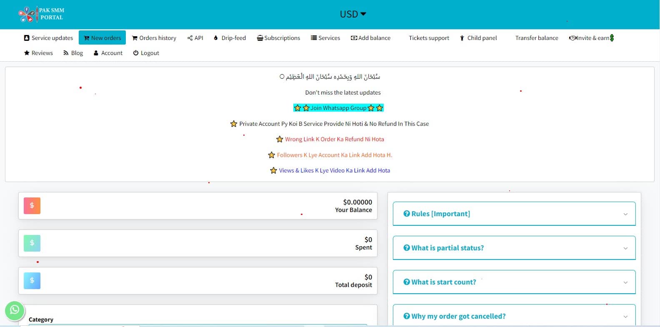Viewport: 660px width, 327px height.
Task: Open the Orders history menu item
Action: 154,38
